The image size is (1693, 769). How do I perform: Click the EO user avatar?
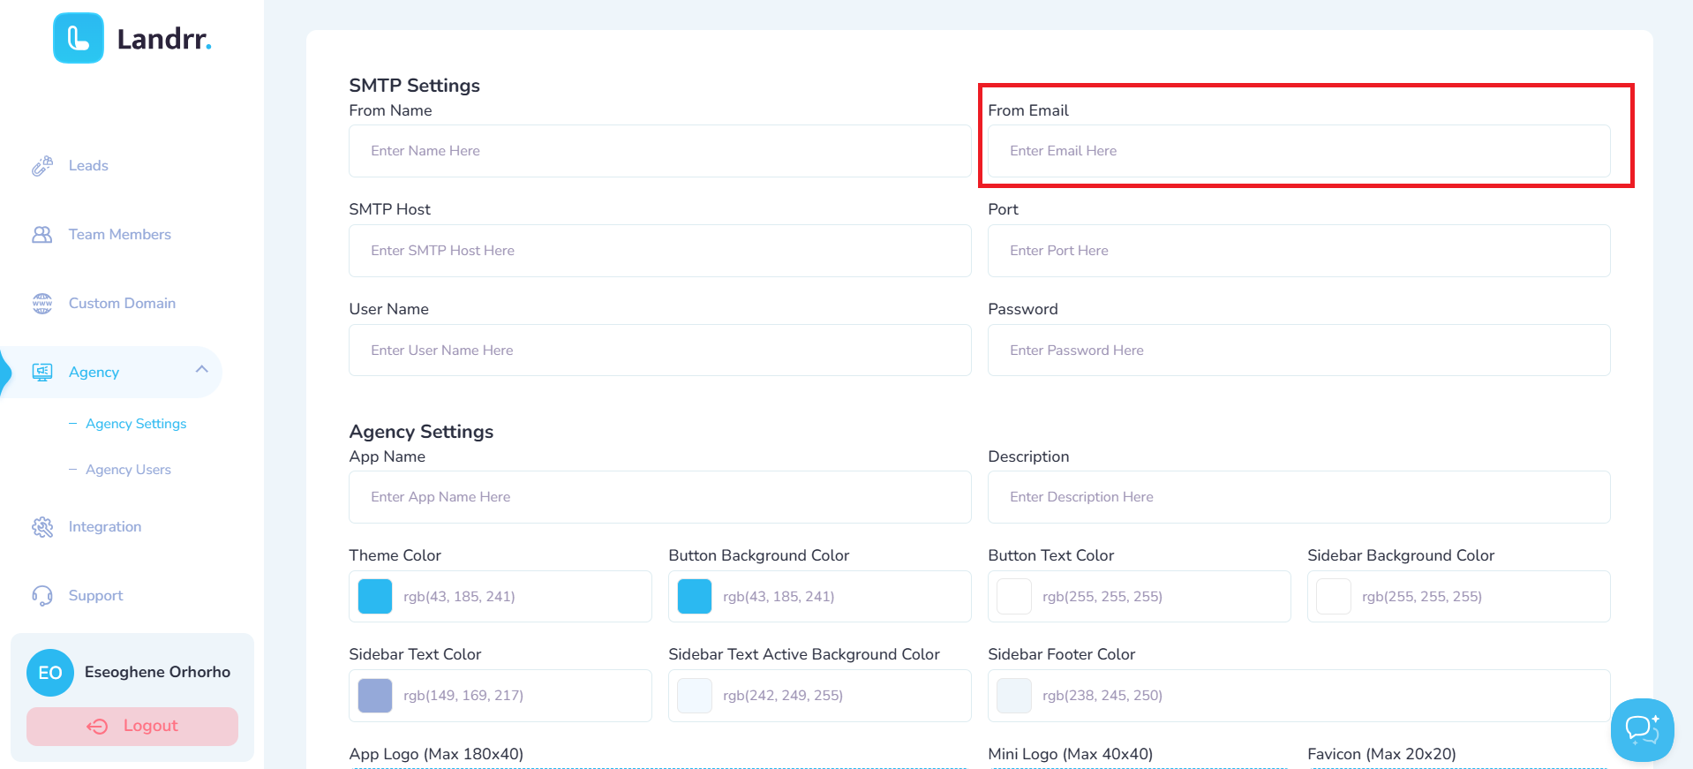(50, 673)
